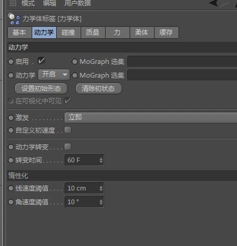This screenshot has height=246, width=237.
Task: Click keyframe dot beside 线速度阈值
Action: click(11, 188)
